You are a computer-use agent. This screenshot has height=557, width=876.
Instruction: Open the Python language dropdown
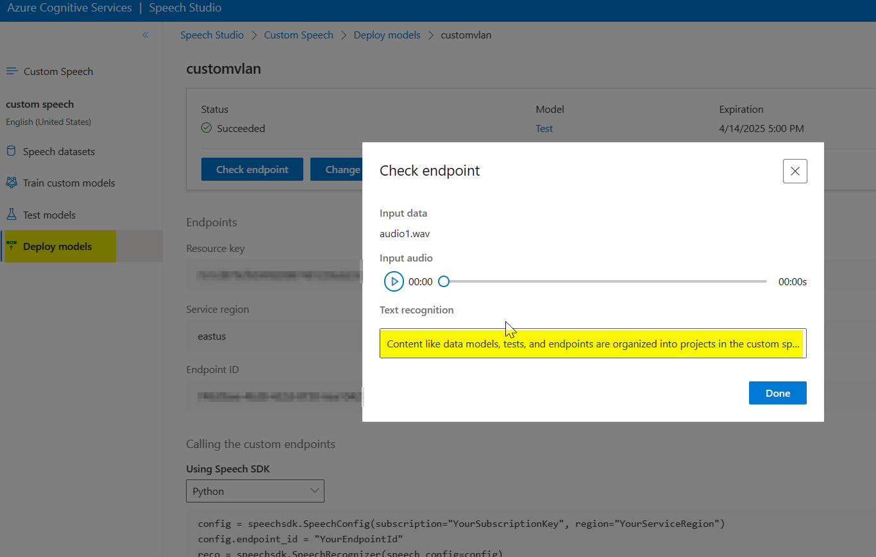pos(255,491)
